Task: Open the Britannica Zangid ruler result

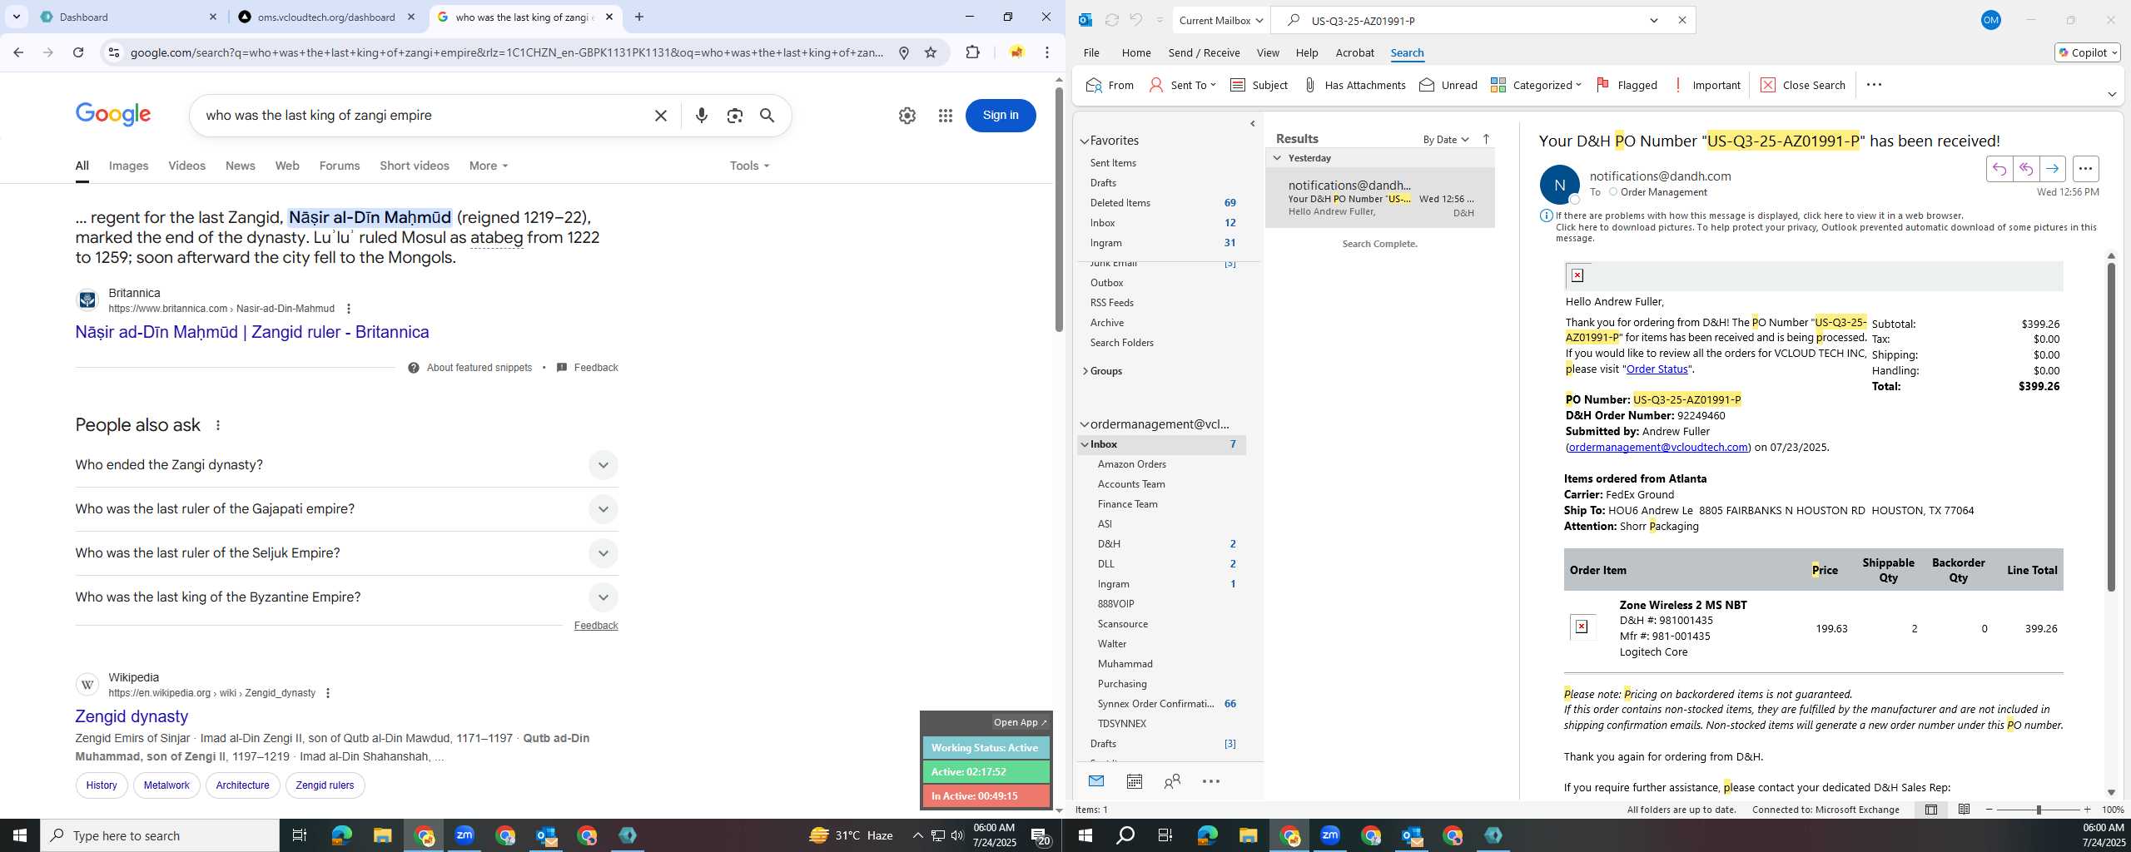Action: 251,332
